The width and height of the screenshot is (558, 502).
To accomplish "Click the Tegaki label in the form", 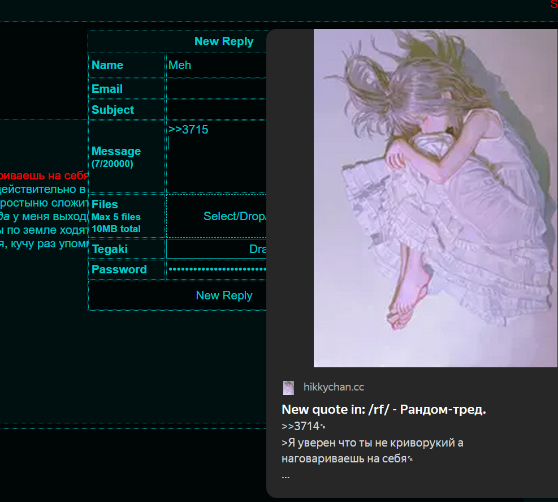I will coord(110,249).
